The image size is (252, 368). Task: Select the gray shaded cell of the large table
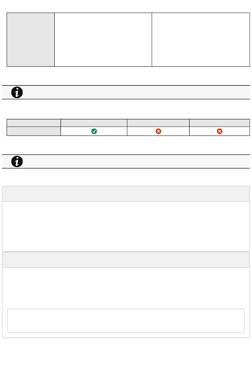(x=31, y=40)
